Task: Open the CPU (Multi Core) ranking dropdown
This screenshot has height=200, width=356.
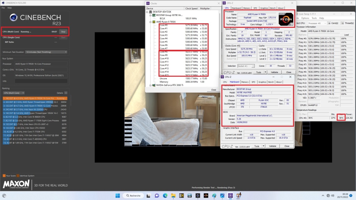Action: click(x=14, y=93)
